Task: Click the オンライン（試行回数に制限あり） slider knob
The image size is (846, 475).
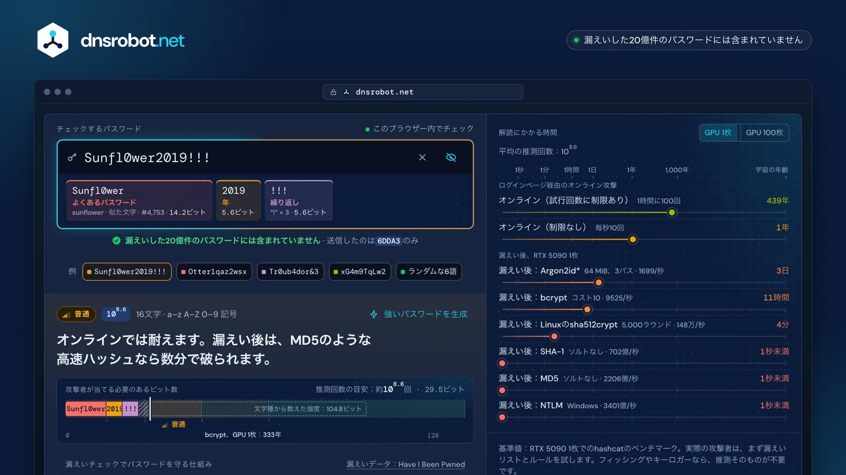Action: [x=672, y=213]
